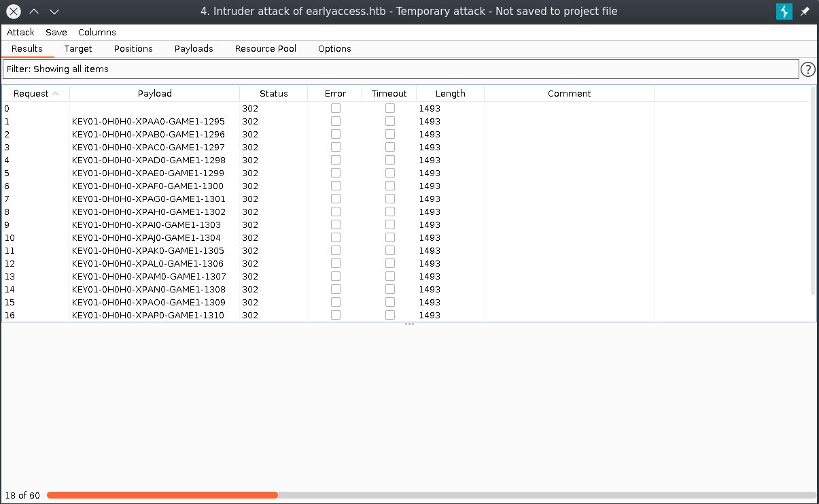The image size is (819, 504).
Task: Sort by the Length column header
Action: (x=450, y=93)
